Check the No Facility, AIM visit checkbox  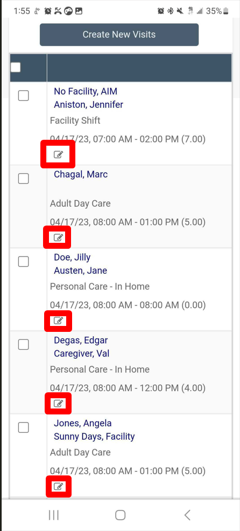tap(23, 96)
